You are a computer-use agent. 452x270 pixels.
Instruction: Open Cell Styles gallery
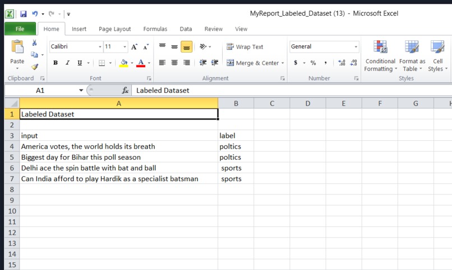pos(437,56)
